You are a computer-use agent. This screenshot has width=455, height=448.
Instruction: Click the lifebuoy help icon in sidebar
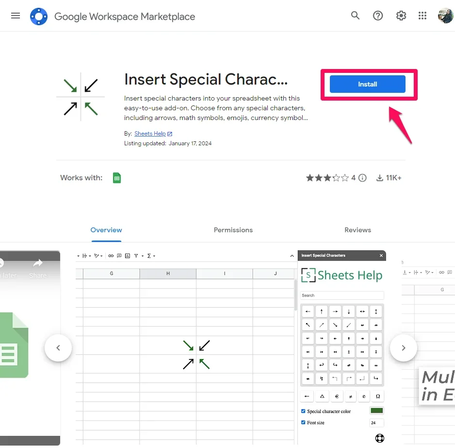379,438
